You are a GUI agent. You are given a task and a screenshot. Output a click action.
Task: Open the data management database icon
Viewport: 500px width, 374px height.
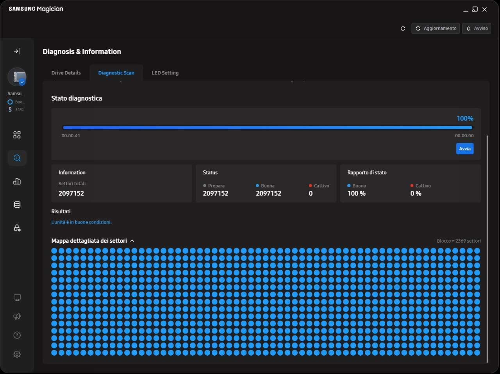pos(17,205)
